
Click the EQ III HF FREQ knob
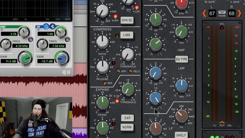point(42,44)
